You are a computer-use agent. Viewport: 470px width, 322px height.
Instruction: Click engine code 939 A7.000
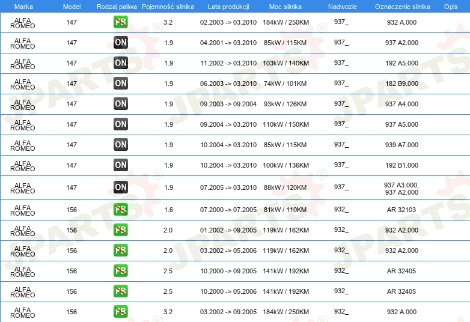click(x=401, y=144)
